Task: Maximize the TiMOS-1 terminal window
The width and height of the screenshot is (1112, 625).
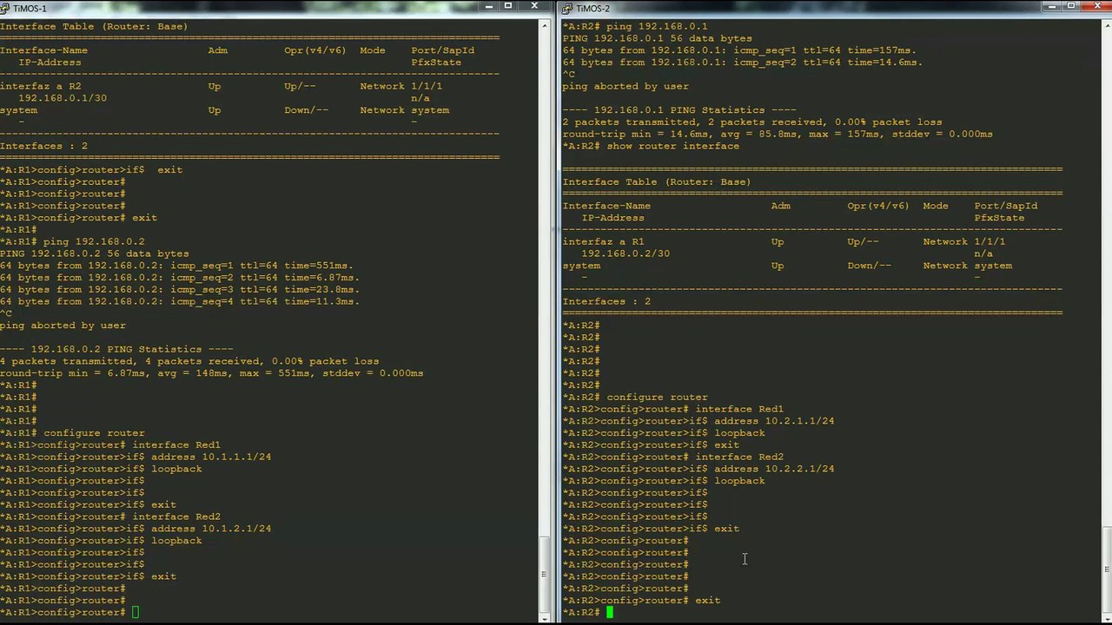Action: coord(508,7)
